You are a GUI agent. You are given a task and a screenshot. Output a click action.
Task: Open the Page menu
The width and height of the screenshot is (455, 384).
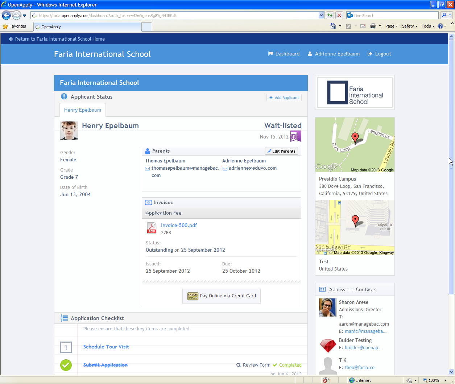click(x=391, y=26)
